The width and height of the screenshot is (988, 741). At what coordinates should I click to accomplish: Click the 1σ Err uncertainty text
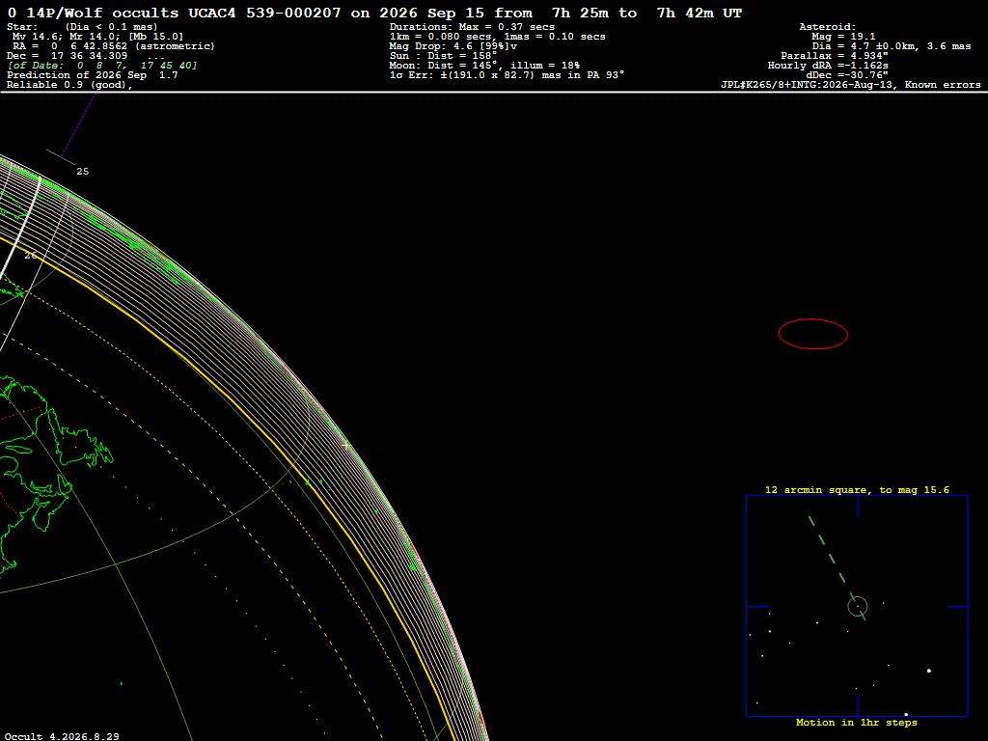tap(507, 75)
